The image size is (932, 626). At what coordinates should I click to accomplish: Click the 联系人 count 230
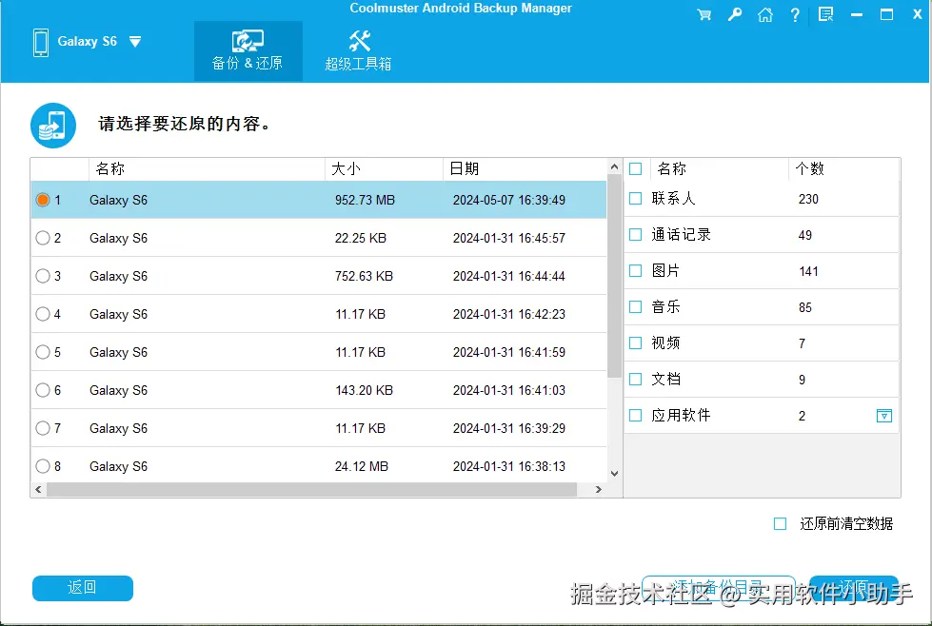pos(808,199)
